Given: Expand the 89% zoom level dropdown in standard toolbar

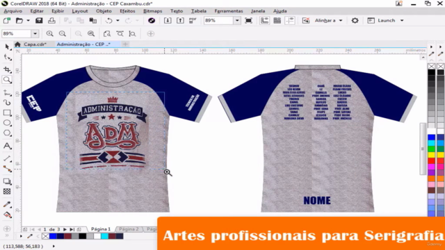Looking at the screenshot, I should [237, 20].
